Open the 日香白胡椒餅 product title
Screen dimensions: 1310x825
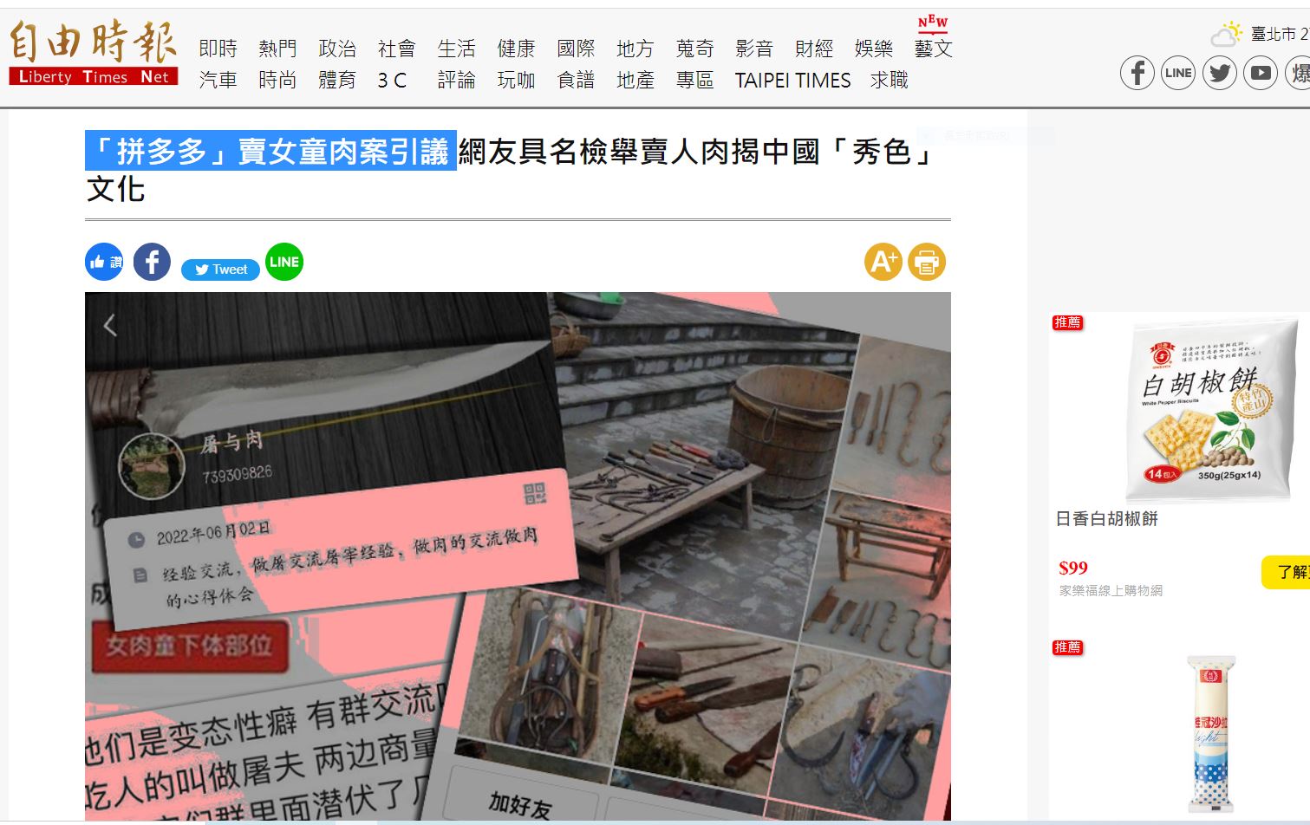coord(1107,519)
